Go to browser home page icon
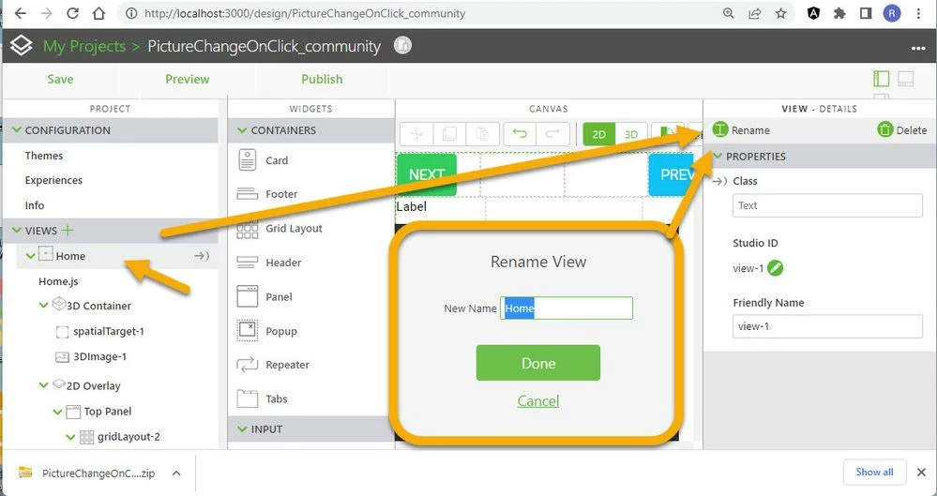The width and height of the screenshot is (937, 496). point(98,13)
